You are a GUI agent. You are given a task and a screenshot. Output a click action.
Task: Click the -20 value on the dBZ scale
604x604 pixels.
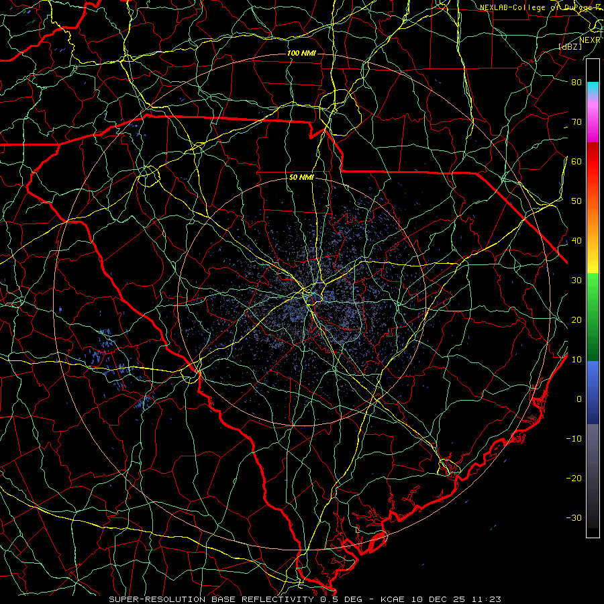[x=574, y=478]
